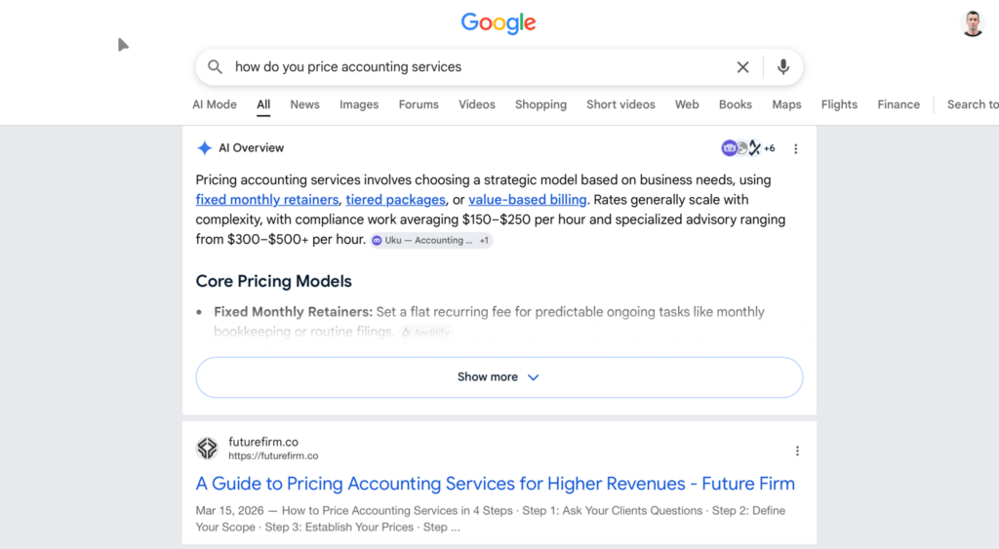
Task: Follow the value-based billing link
Action: pyautogui.click(x=528, y=199)
